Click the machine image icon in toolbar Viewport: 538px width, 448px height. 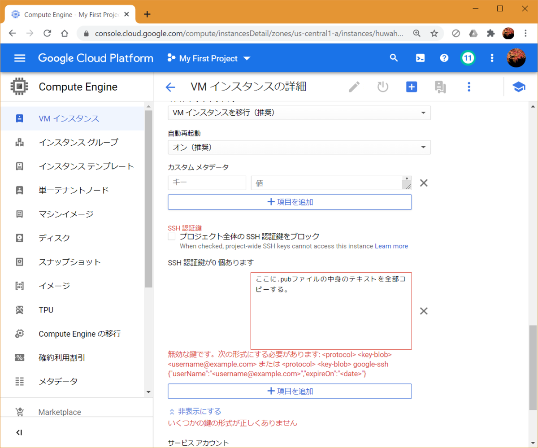(440, 87)
